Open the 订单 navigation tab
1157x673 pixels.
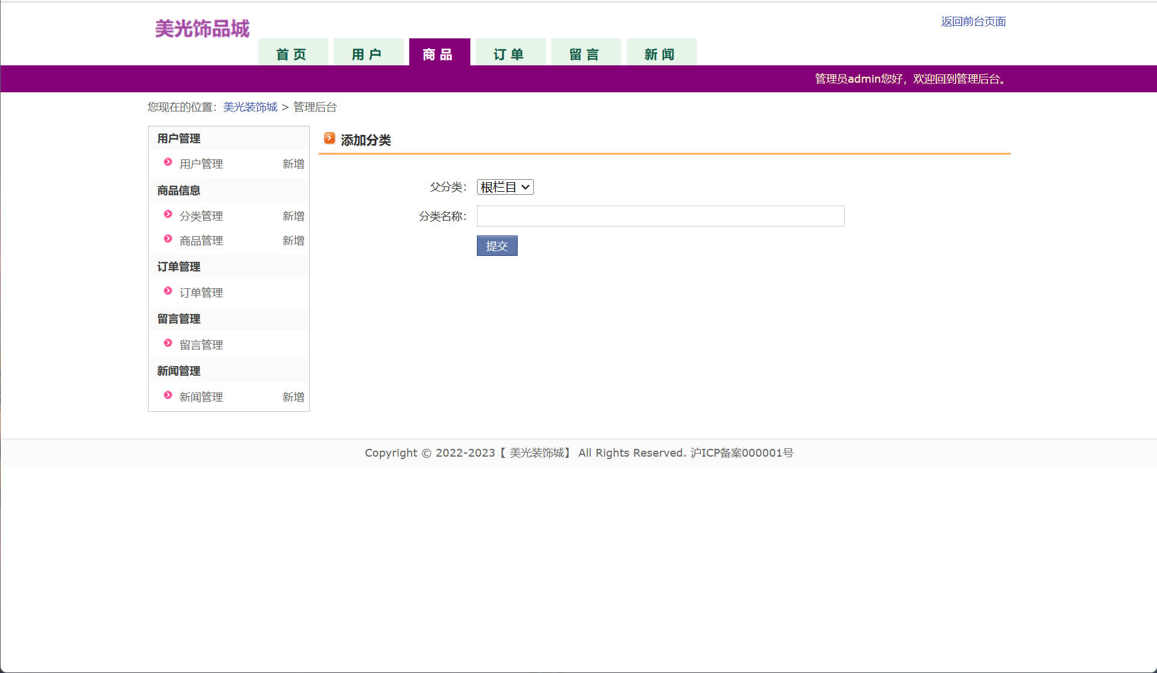(x=510, y=54)
